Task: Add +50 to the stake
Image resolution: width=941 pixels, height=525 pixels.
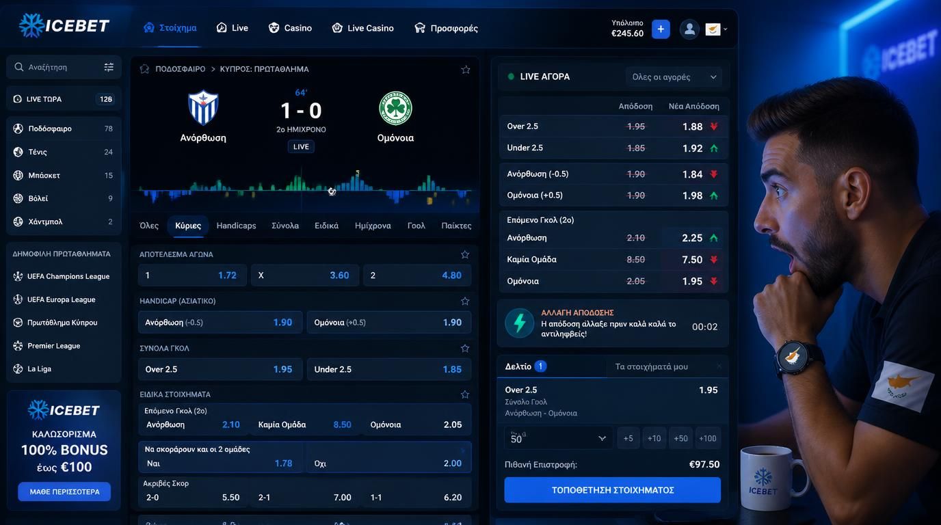Action: 680,438
